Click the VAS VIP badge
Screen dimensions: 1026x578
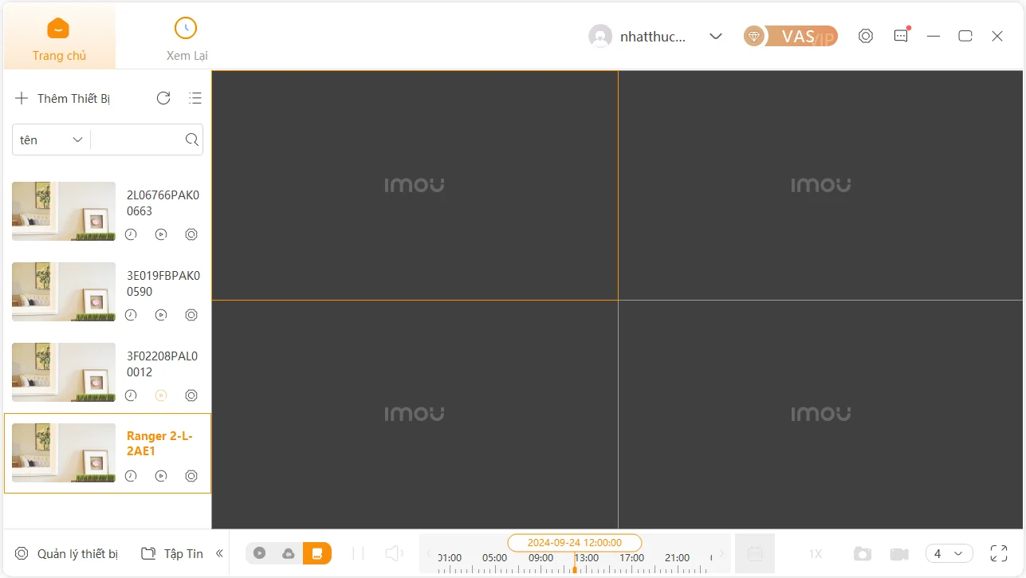(791, 36)
